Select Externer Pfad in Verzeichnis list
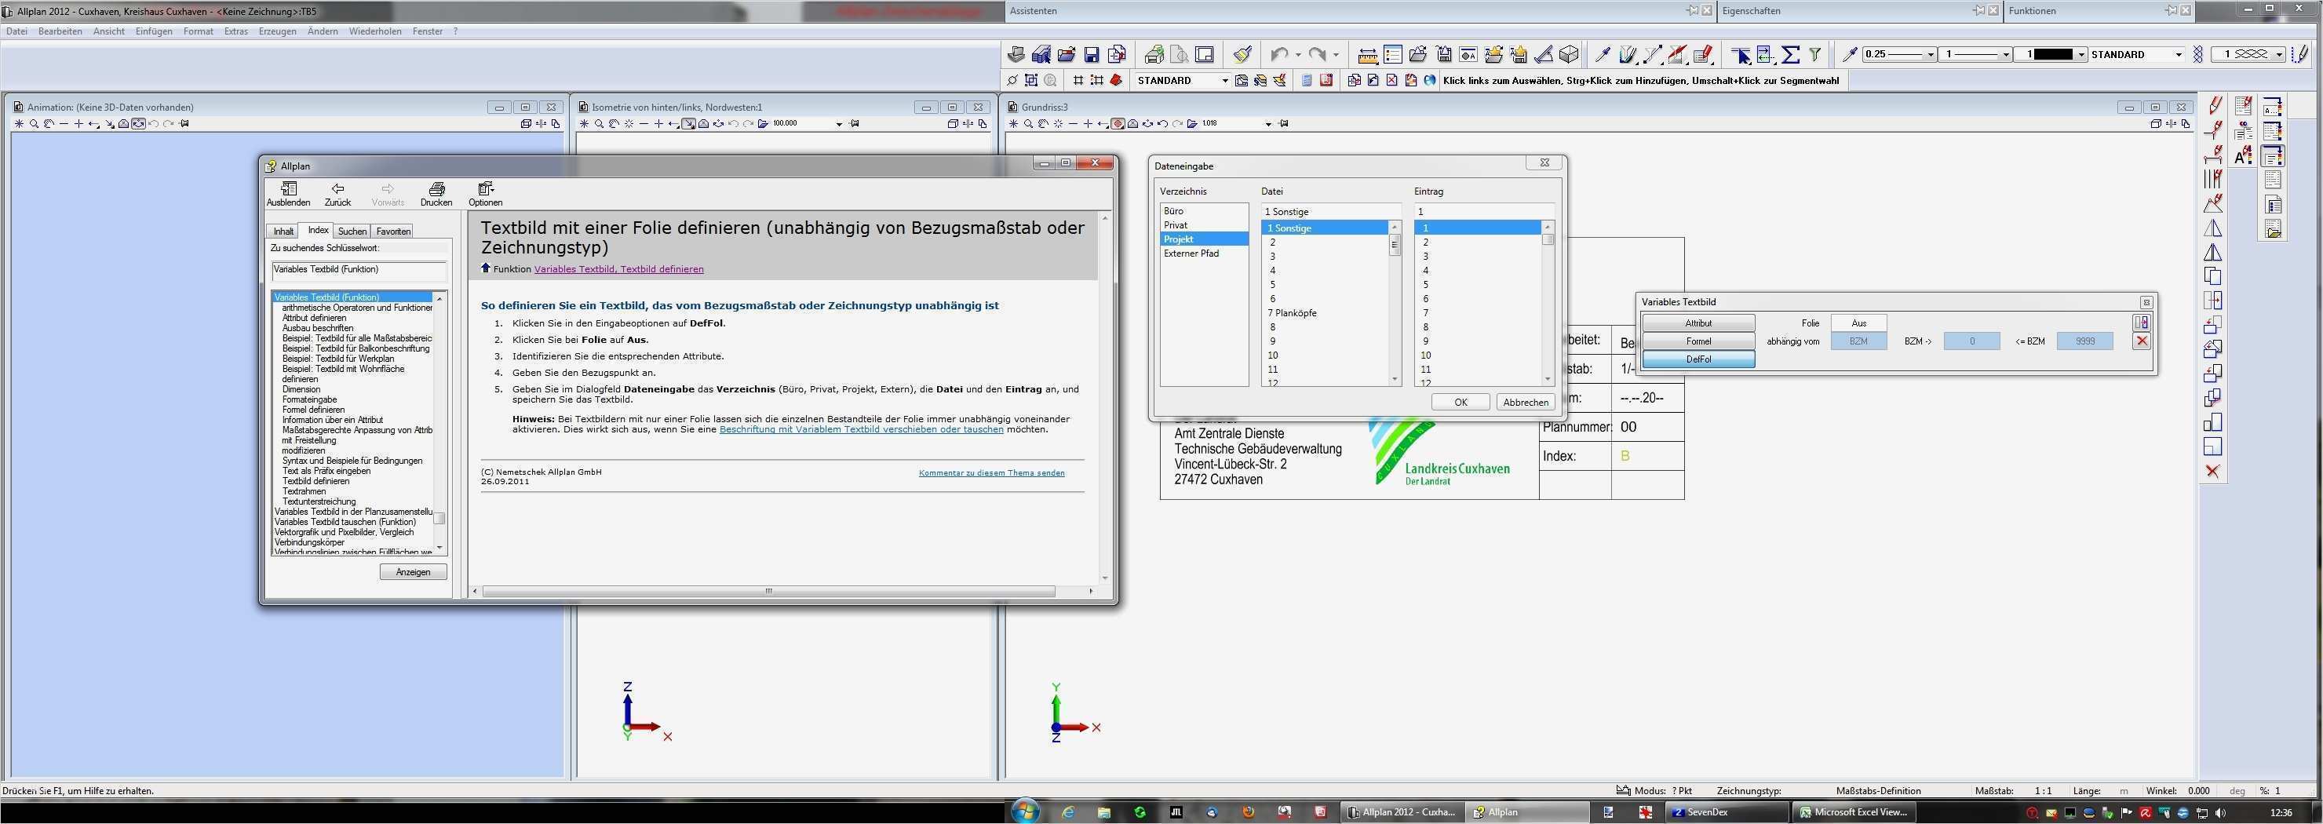The width and height of the screenshot is (2323, 824). (x=1191, y=253)
